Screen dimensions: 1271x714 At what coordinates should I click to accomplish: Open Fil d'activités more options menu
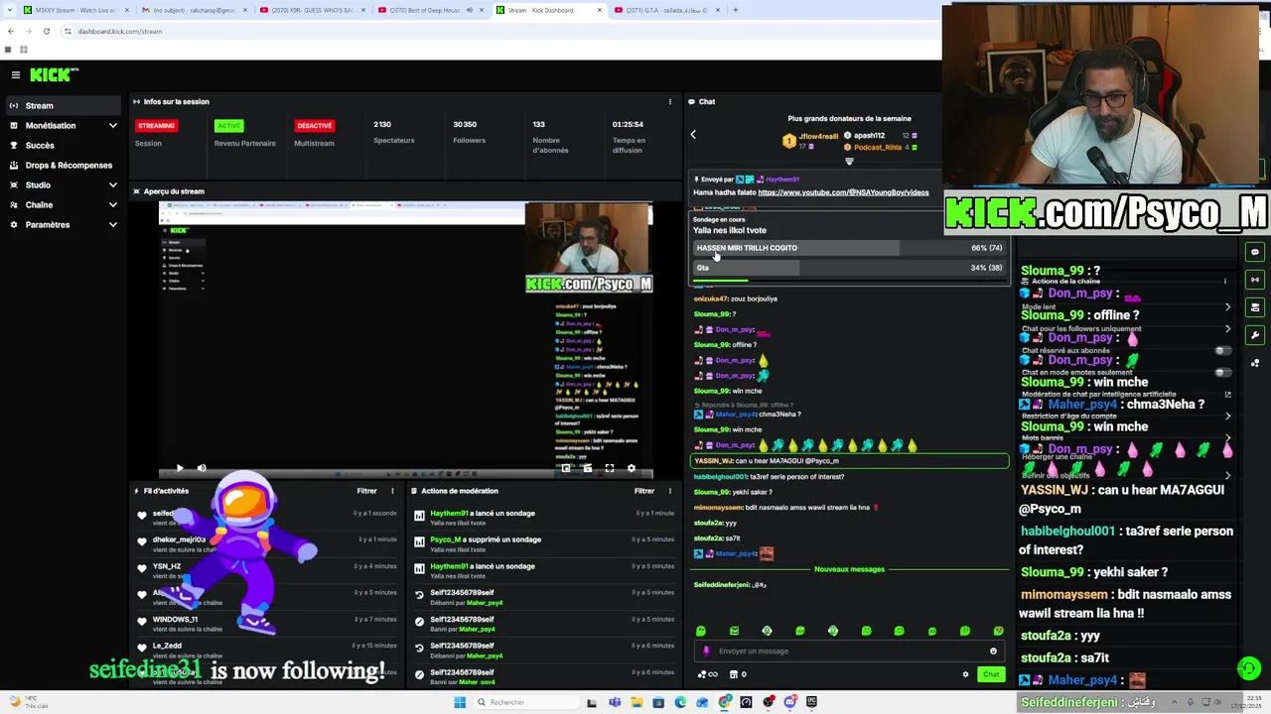[x=392, y=491]
